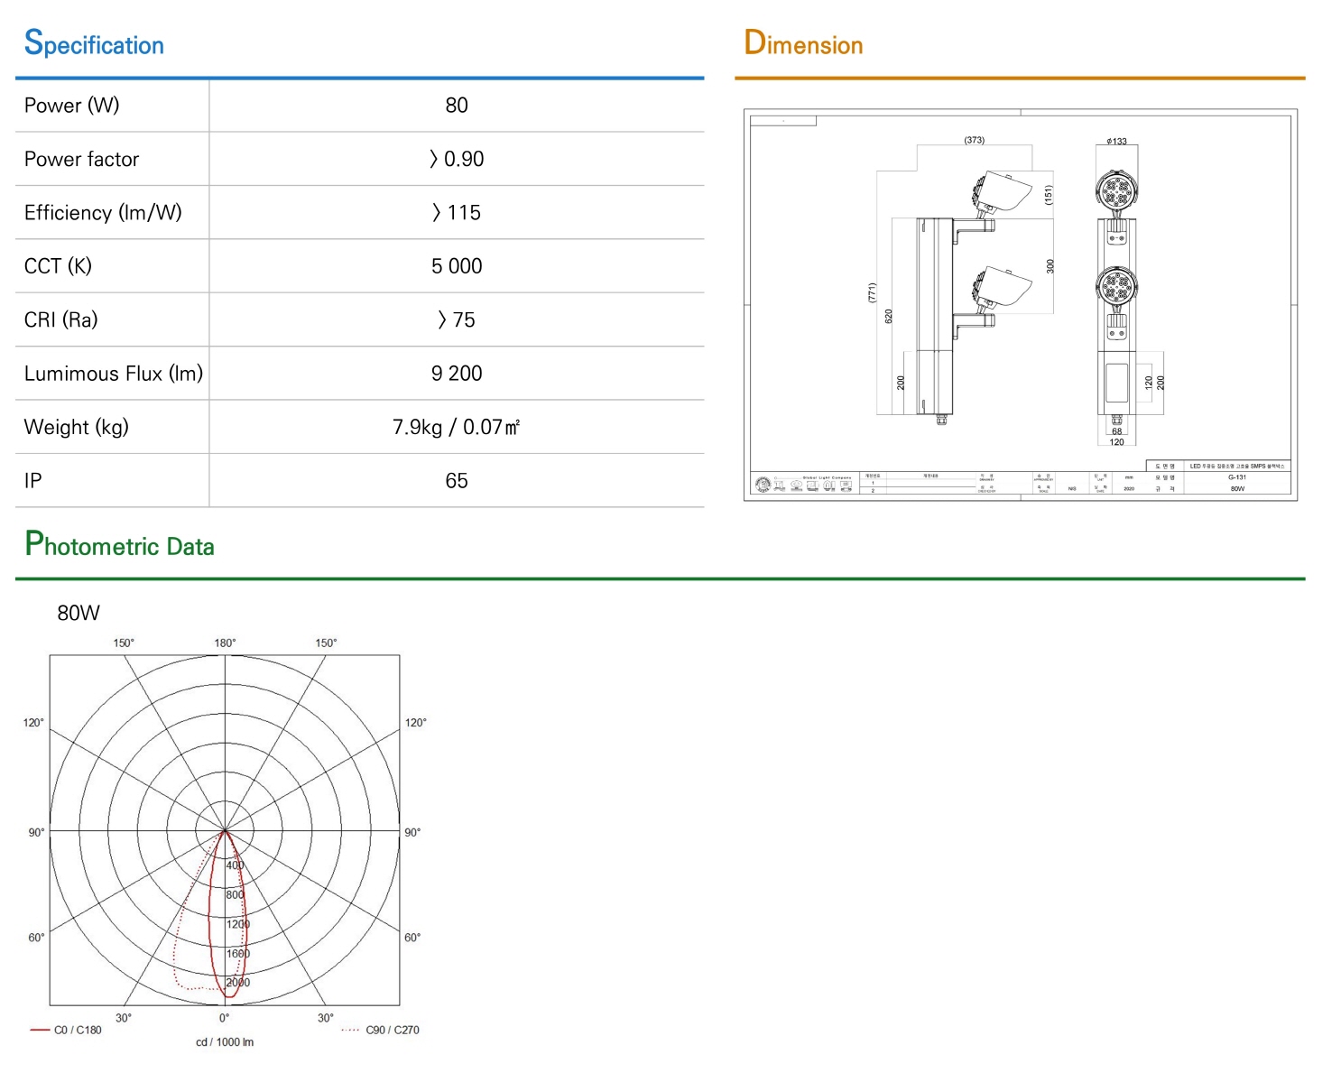Click the IP rating value 65
This screenshot has height=1073, width=1341.
point(457,481)
